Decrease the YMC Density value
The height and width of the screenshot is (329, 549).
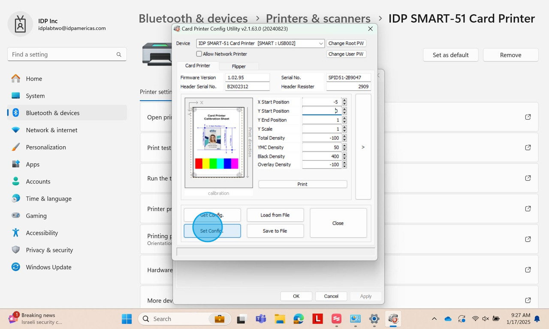[344, 150]
